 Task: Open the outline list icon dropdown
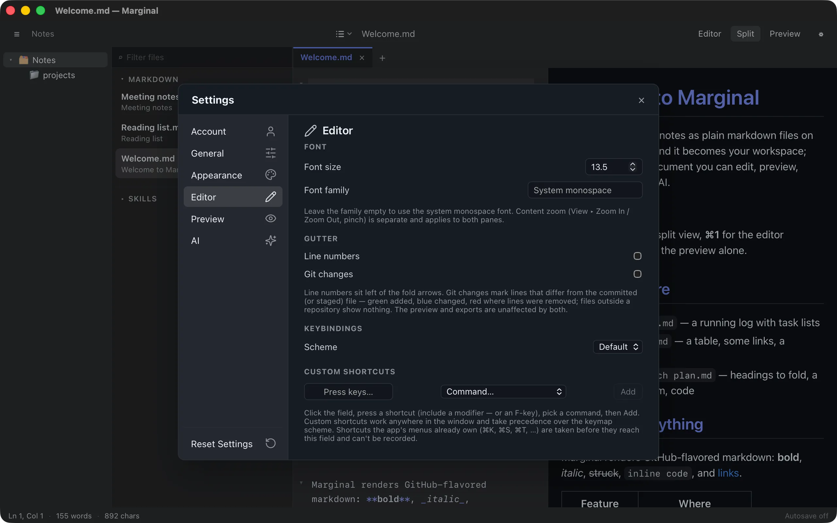click(x=343, y=34)
